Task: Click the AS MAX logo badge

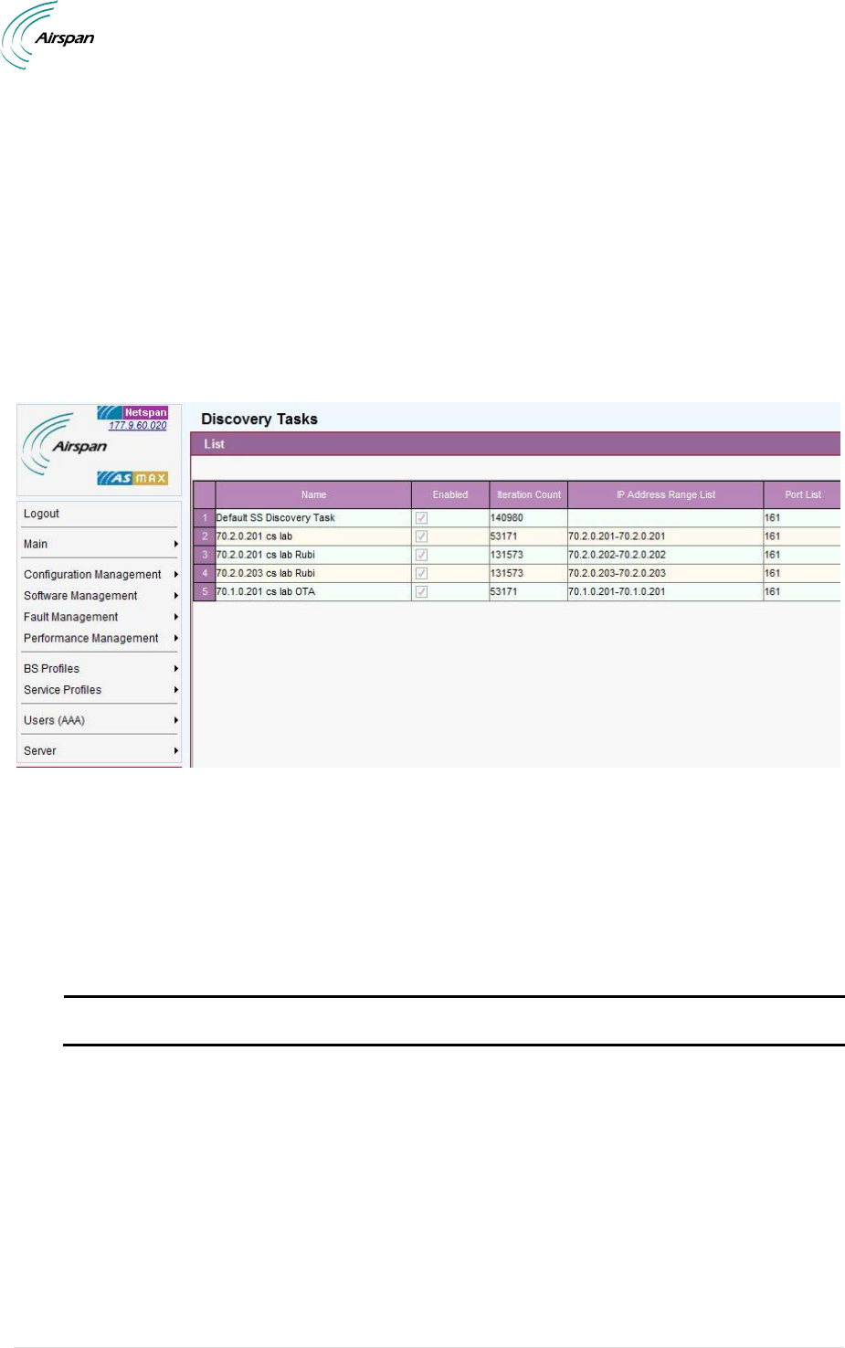Action: 133,478
